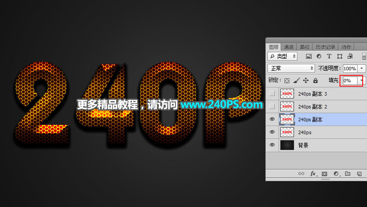Switch to the 通道 tab
This screenshot has width=367, height=207.
pyautogui.click(x=288, y=47)
